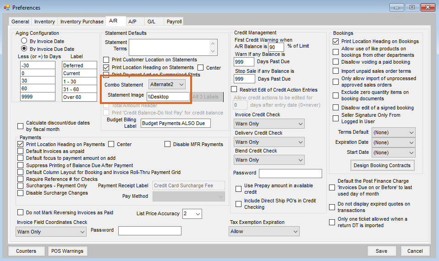Image resolution: width=439 pixels, height=261 pixels.
Task: Click the Counters button
Action: [x=26, y=251]
